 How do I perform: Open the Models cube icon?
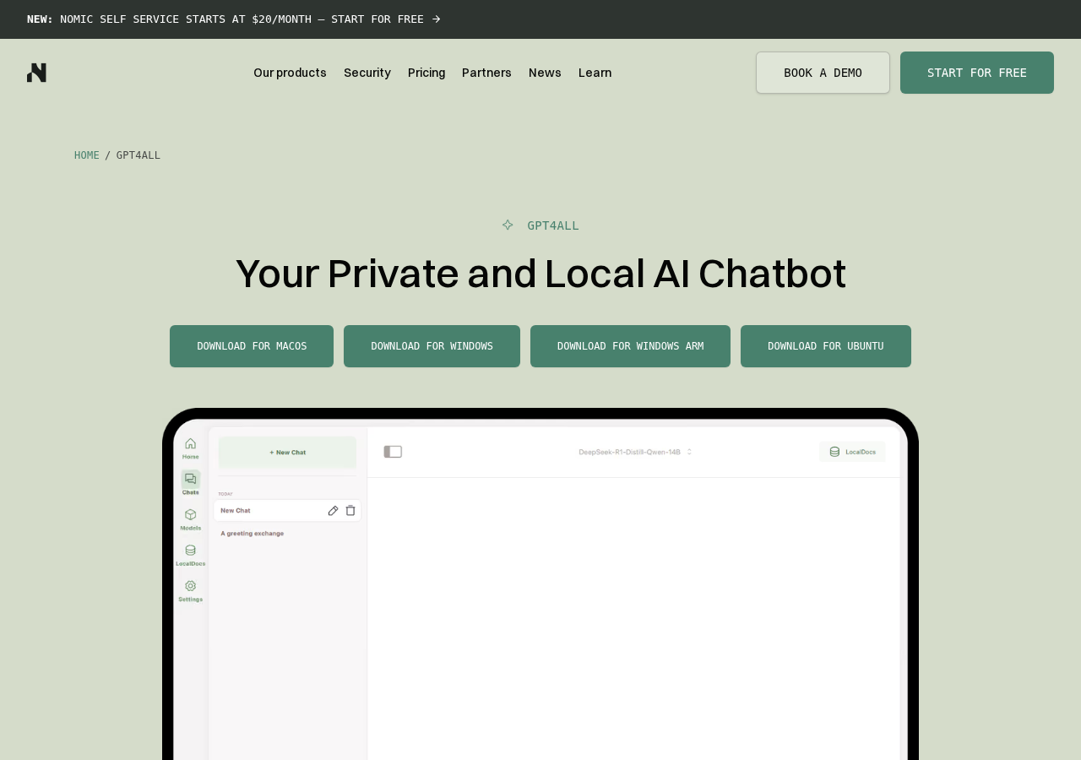(x=190, y=514)
